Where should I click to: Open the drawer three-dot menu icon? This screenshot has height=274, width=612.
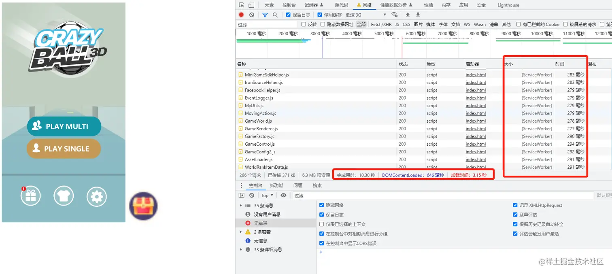pyautogui.click(x=242, y=185)
